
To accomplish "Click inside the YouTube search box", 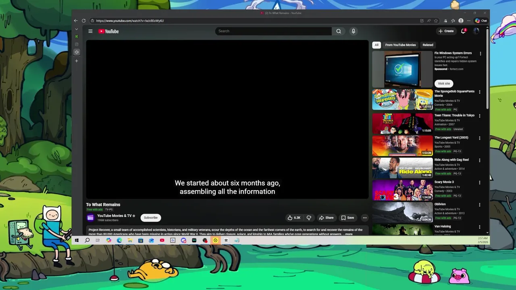I will [273, 31].
